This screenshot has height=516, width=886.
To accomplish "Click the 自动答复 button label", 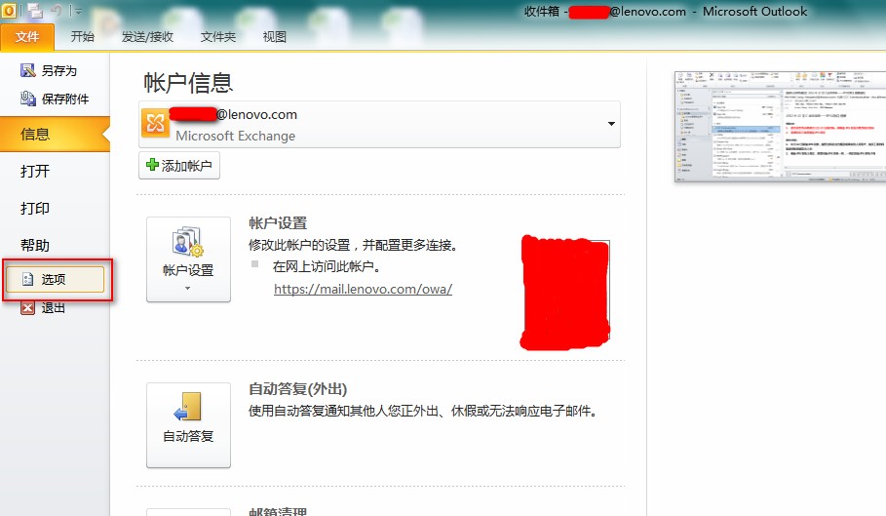I will click(x=188, y=436).
